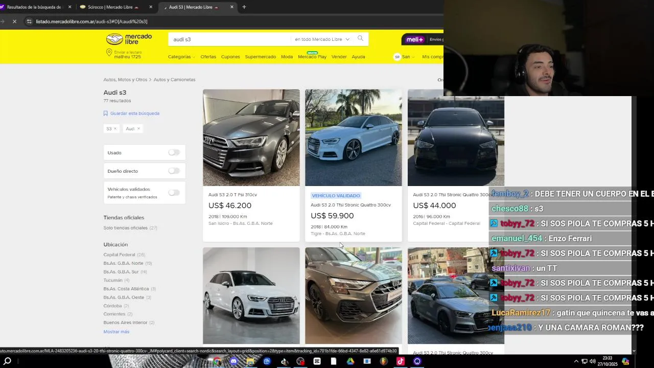Viewport: 654px width, 368px height.
Task: Open the San user account dropdown
Action: (x=408, y=57)
